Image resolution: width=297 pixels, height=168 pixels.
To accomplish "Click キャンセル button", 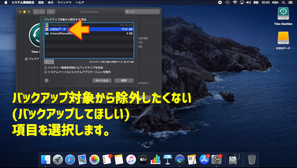I will point(102,81).
